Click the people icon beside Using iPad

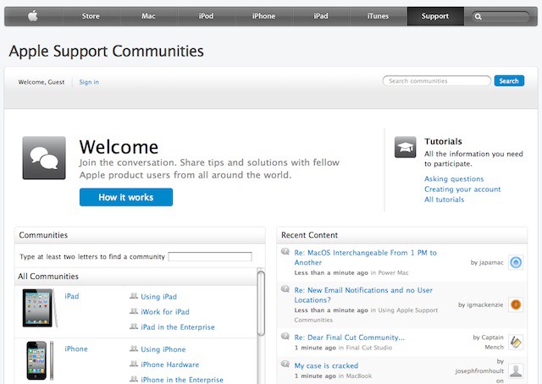(x=134, y=296)
